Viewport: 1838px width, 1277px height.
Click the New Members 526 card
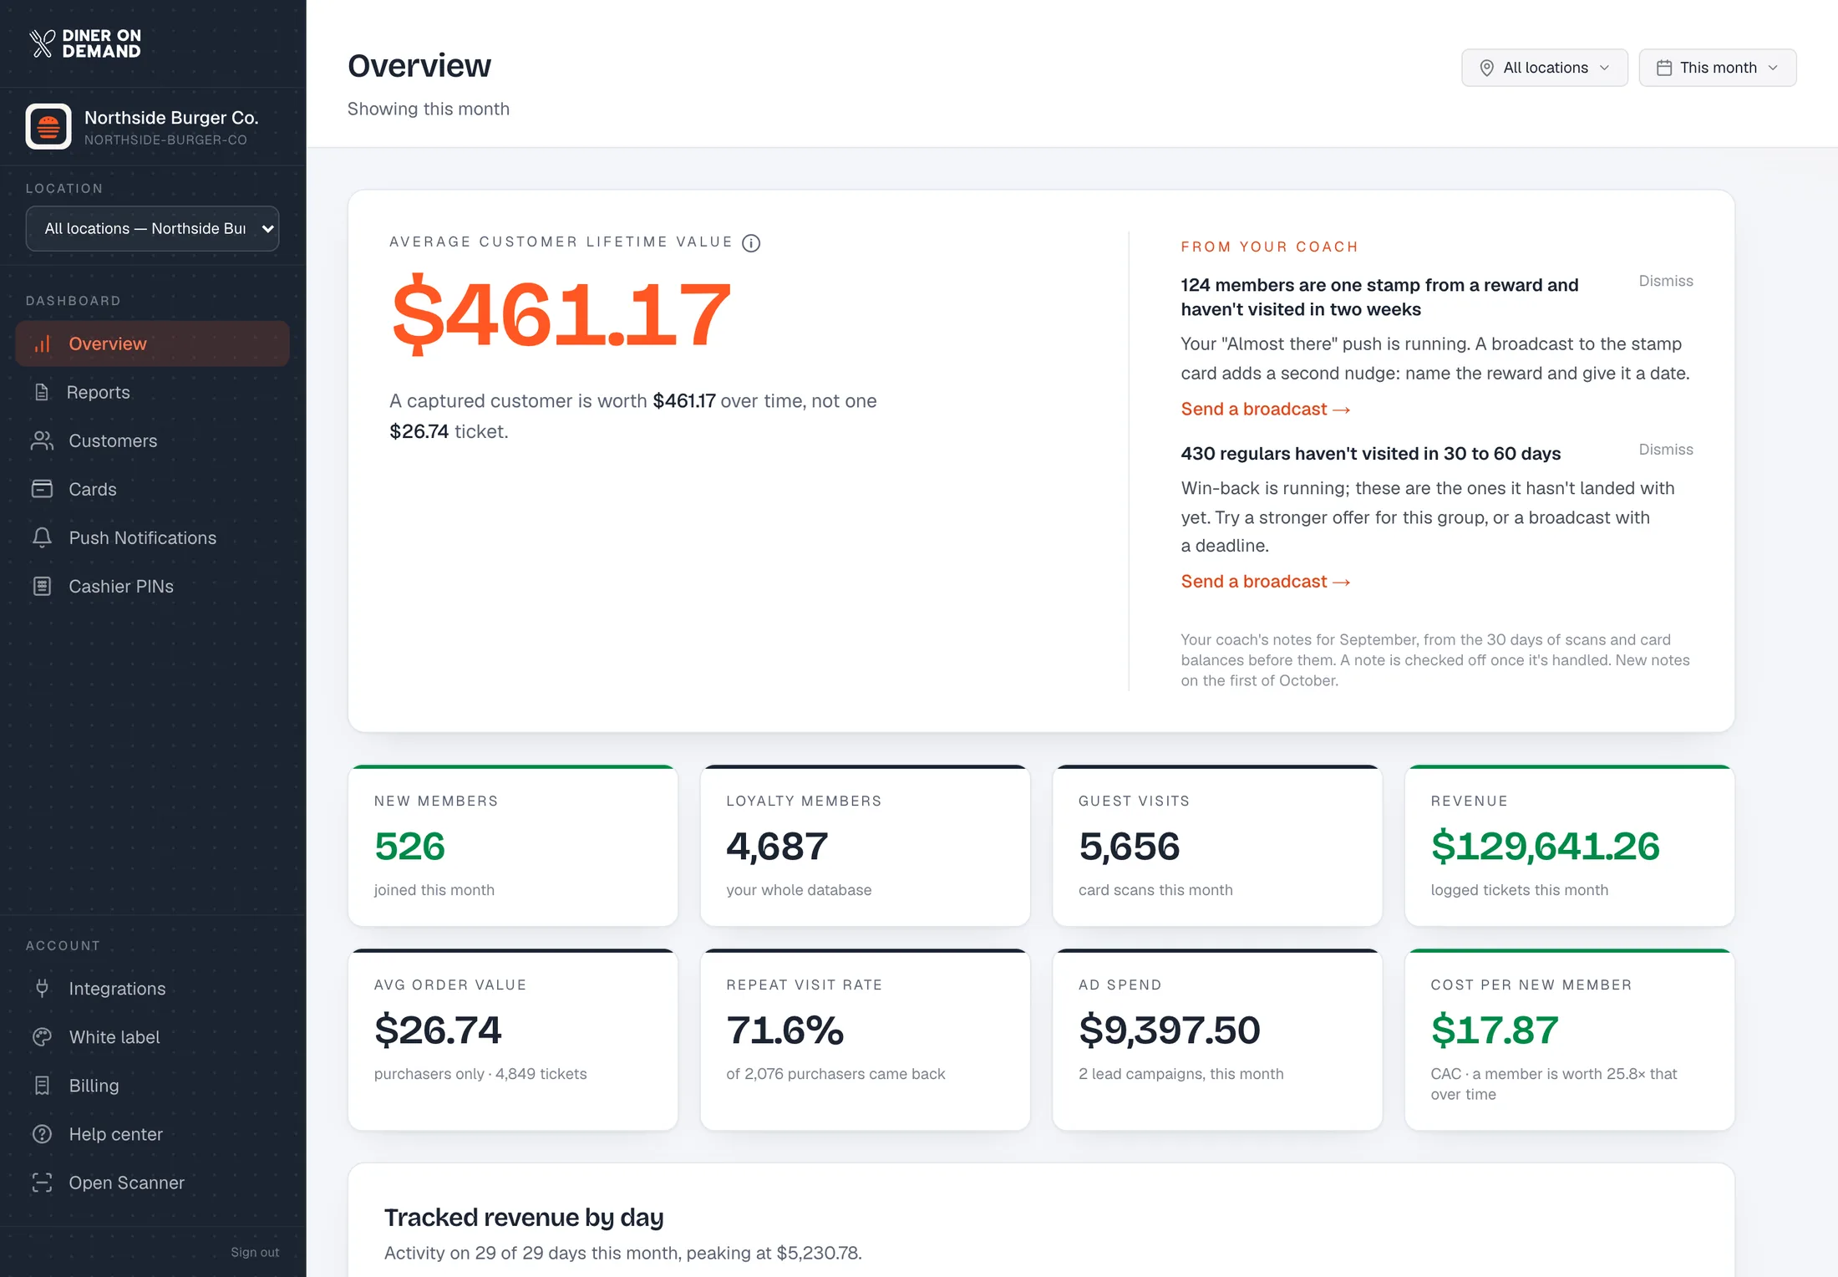pyautogui.click(x=512, y=846)
